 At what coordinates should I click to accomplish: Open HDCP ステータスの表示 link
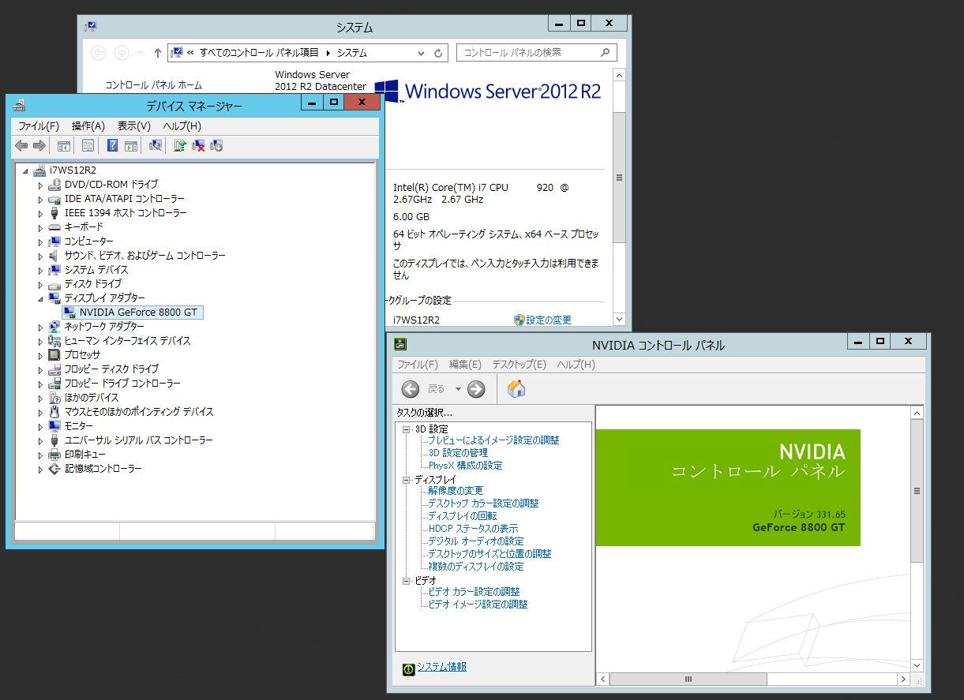coord(473,529)
